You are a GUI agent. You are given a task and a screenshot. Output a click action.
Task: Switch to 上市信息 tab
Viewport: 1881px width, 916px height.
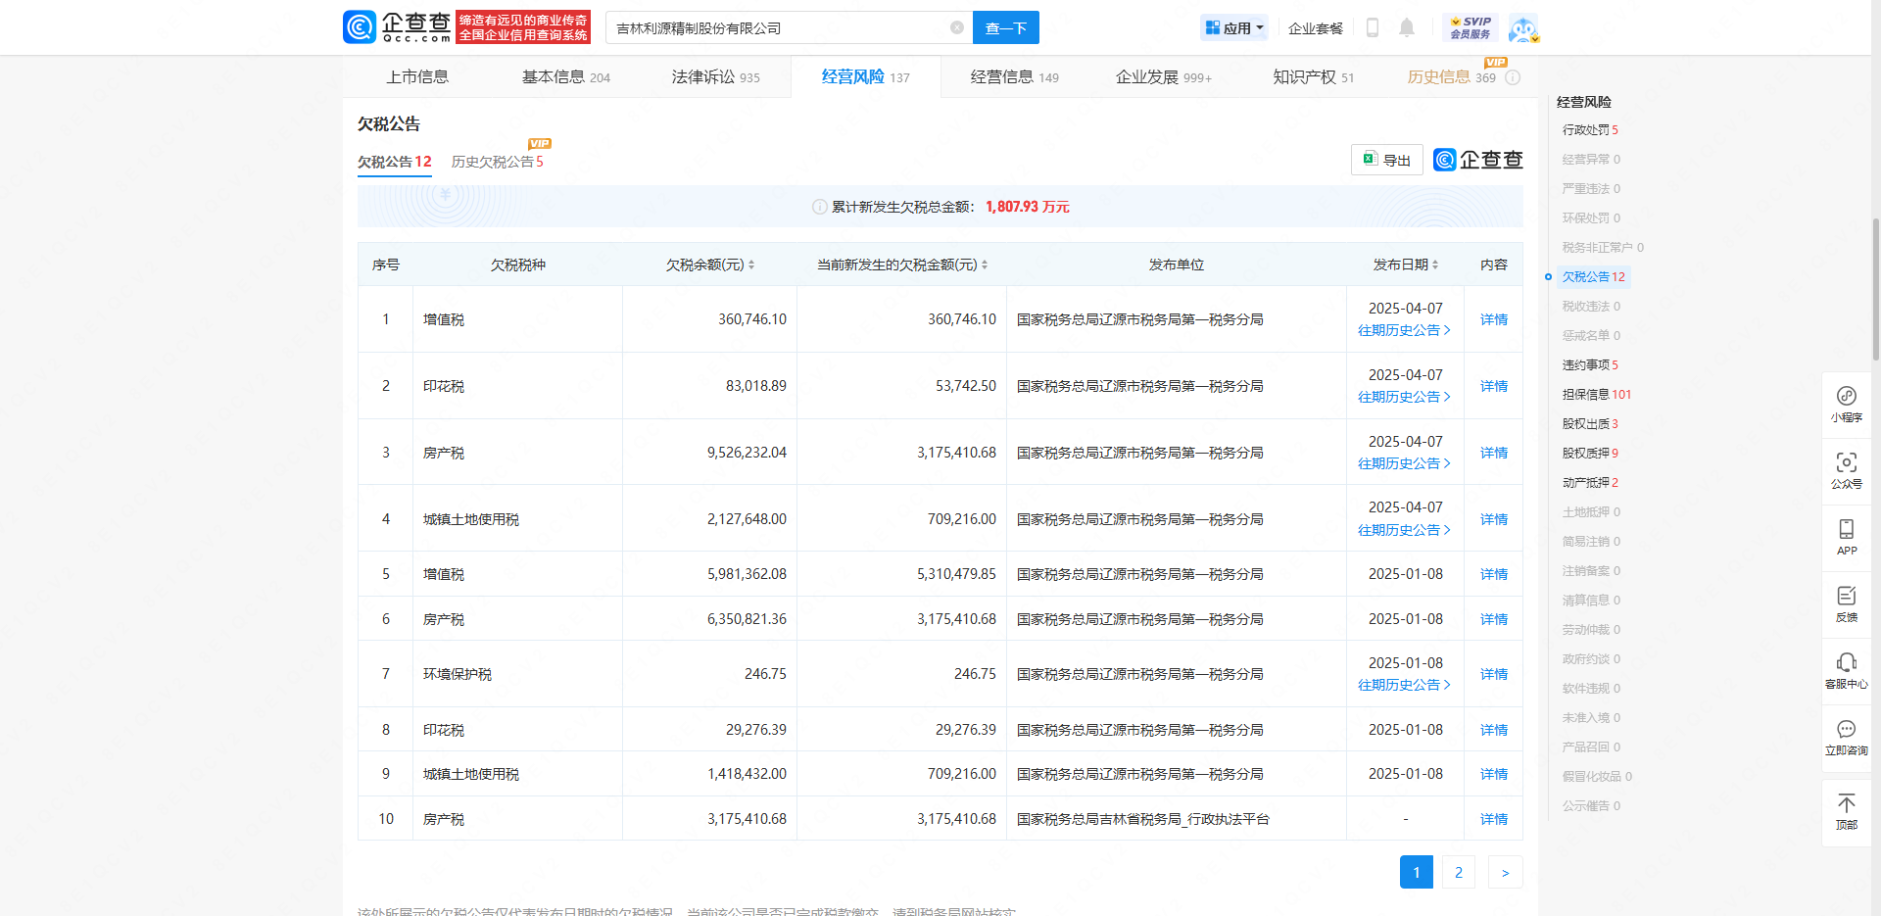[417, 77]
